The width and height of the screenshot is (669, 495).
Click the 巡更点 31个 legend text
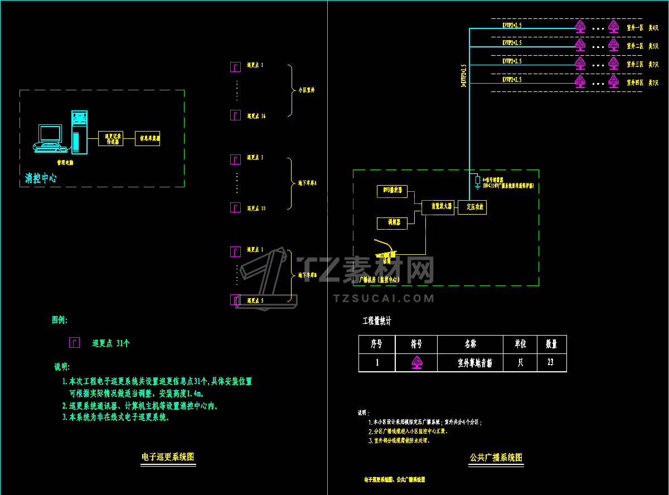click(111, 343)
